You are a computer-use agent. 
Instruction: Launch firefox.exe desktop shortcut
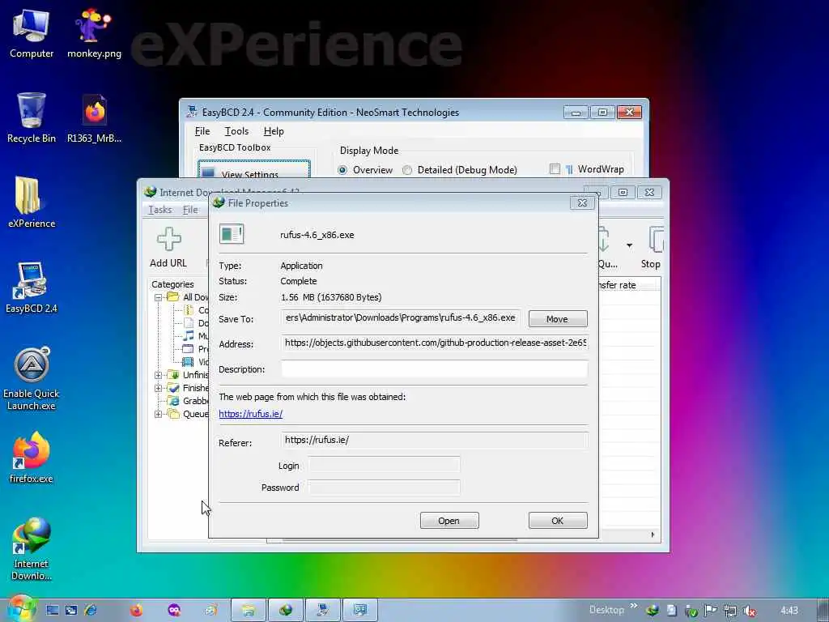32,457
